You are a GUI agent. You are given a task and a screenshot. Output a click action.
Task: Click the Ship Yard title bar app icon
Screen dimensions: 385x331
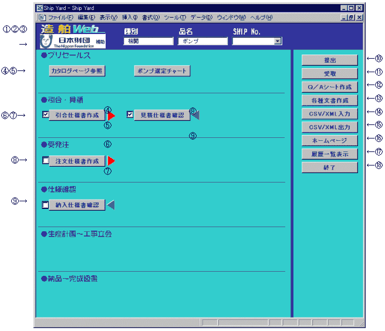39,8
